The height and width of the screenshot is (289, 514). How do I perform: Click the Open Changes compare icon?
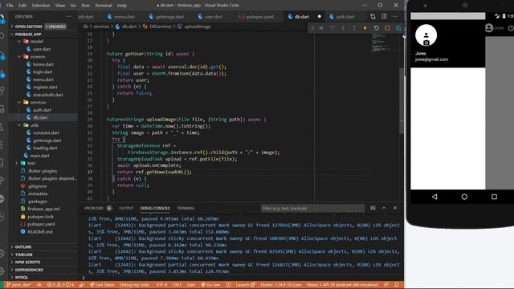tap(373, 16)
